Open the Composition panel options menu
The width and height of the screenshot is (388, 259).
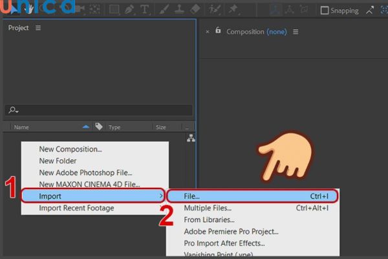(x=296, y=32)
